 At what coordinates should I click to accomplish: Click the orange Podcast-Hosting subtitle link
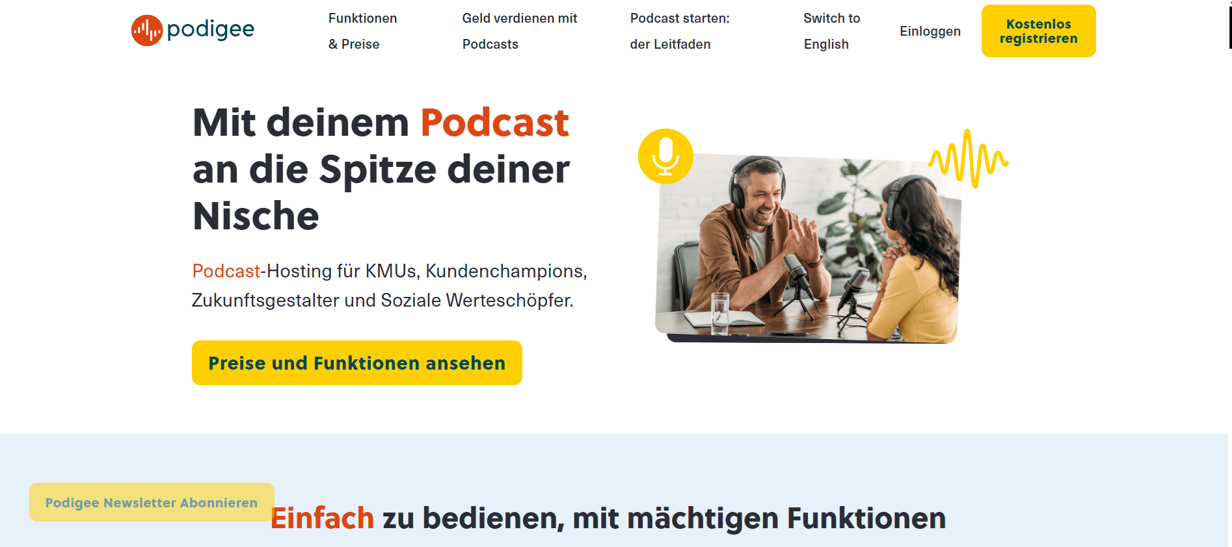(x=226, y=271)
